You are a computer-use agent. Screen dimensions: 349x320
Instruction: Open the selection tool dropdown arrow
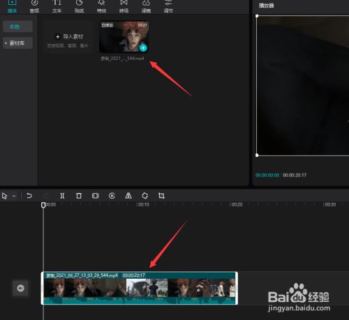(x=14, y=196)
